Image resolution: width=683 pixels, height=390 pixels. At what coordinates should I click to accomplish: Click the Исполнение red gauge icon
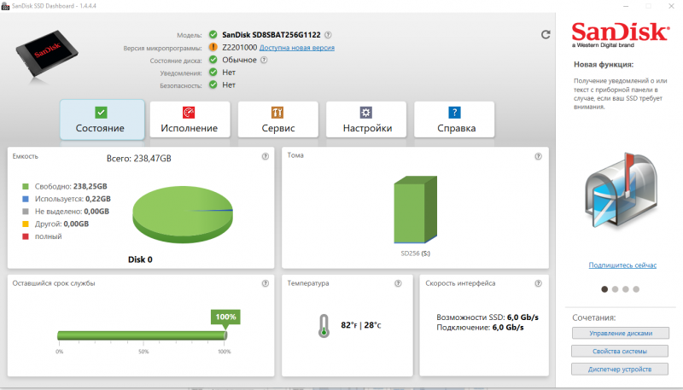coord(189,113)
